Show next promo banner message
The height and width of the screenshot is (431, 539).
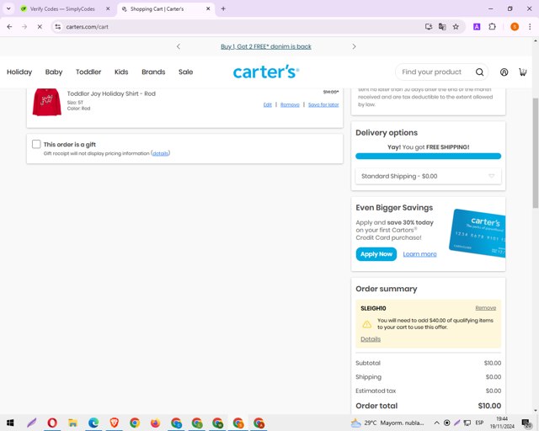pyautogui.click(x=354, y=46)
